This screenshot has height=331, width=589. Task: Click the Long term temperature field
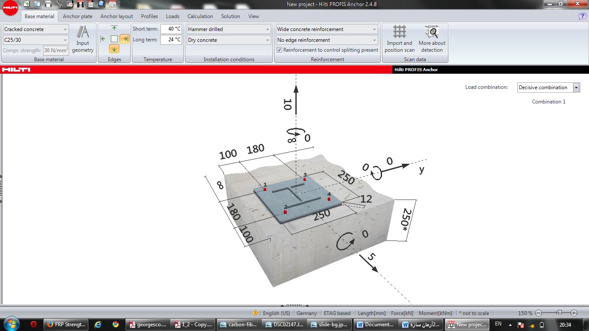[171, 40]
